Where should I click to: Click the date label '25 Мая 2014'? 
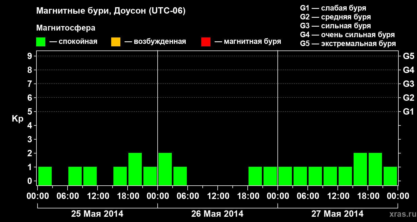97,214
